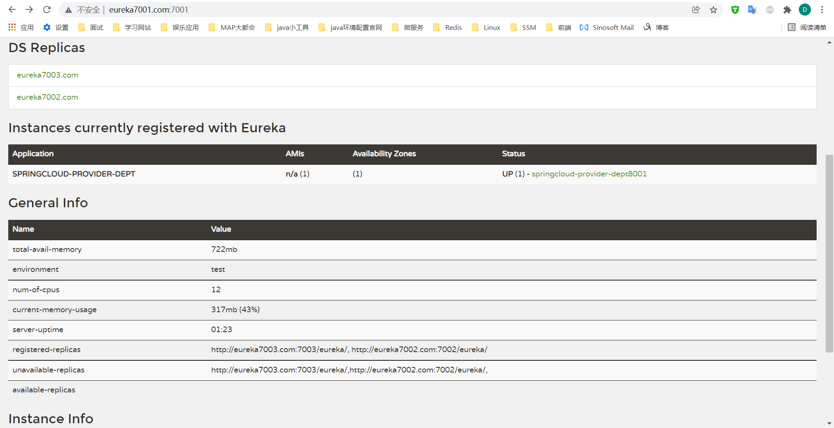Viewport: 834px width, 428px height.
Task: Open the 设置 settings bookmark
Action: point(56,27)
